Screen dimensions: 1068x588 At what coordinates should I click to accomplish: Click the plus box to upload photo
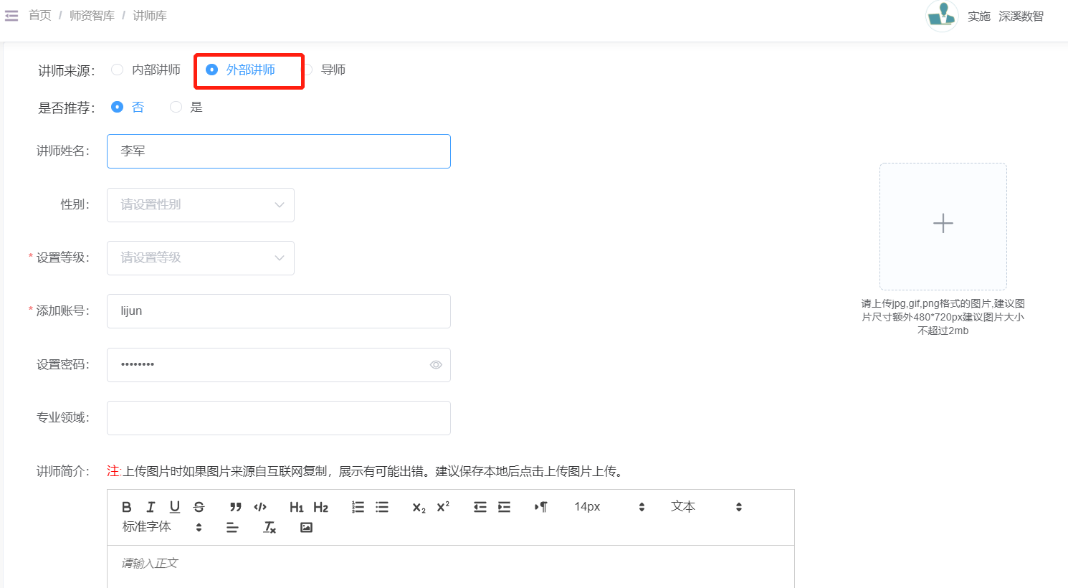coord(943,226)
